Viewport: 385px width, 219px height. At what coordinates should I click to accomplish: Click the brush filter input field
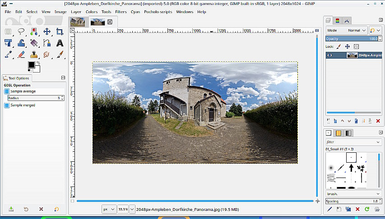click(x=350, y=142)
